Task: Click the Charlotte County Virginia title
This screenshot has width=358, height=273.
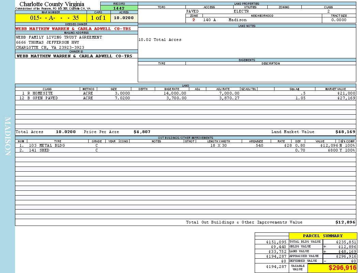Action: (52, 4)
